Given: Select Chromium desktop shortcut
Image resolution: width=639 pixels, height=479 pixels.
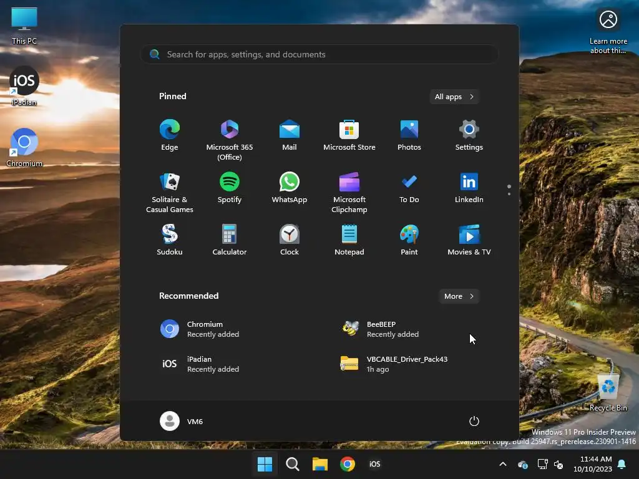Looking at the screenshot, I should 24,147.
